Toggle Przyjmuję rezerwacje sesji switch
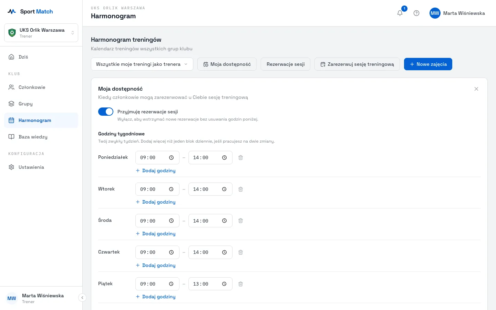The width and height of the screenshot is (496, 310). point(106,112)
